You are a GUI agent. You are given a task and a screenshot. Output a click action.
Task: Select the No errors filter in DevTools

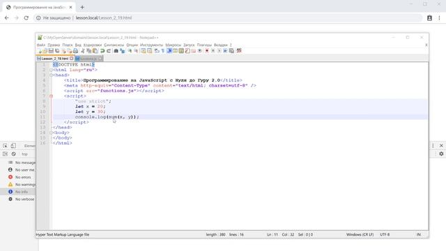click(x=18, y=177)
